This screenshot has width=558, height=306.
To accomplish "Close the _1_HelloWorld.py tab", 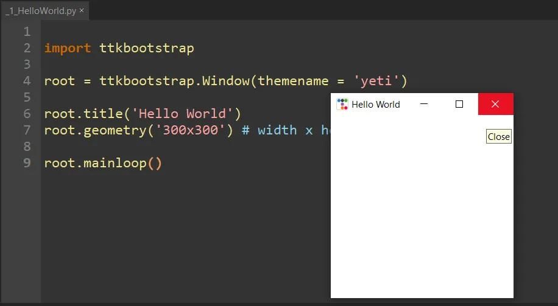I will click(x=82, y=10).
